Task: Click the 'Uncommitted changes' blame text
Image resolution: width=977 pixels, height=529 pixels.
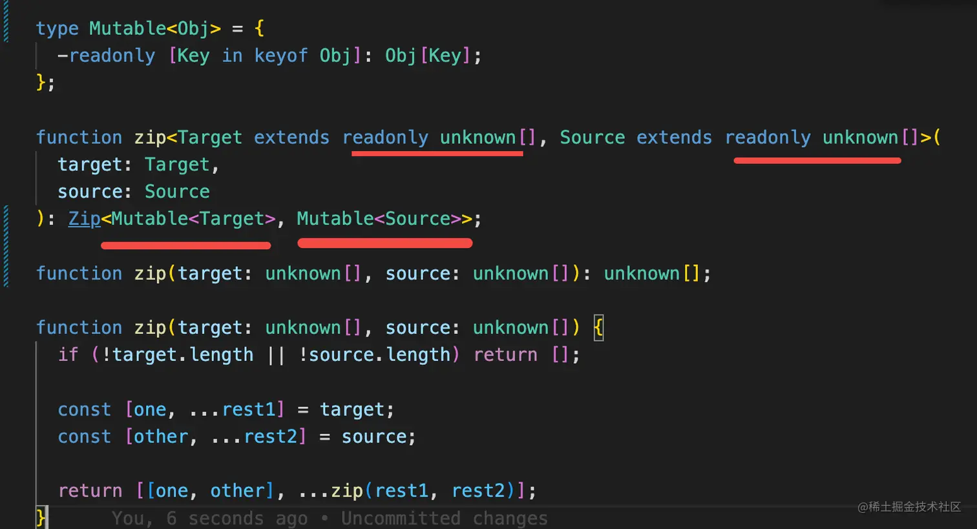Action: 445,518
